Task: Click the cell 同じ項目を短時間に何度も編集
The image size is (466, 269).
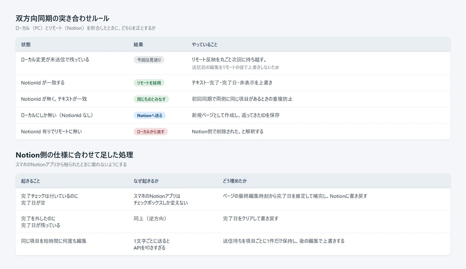Action: [54, 241]
